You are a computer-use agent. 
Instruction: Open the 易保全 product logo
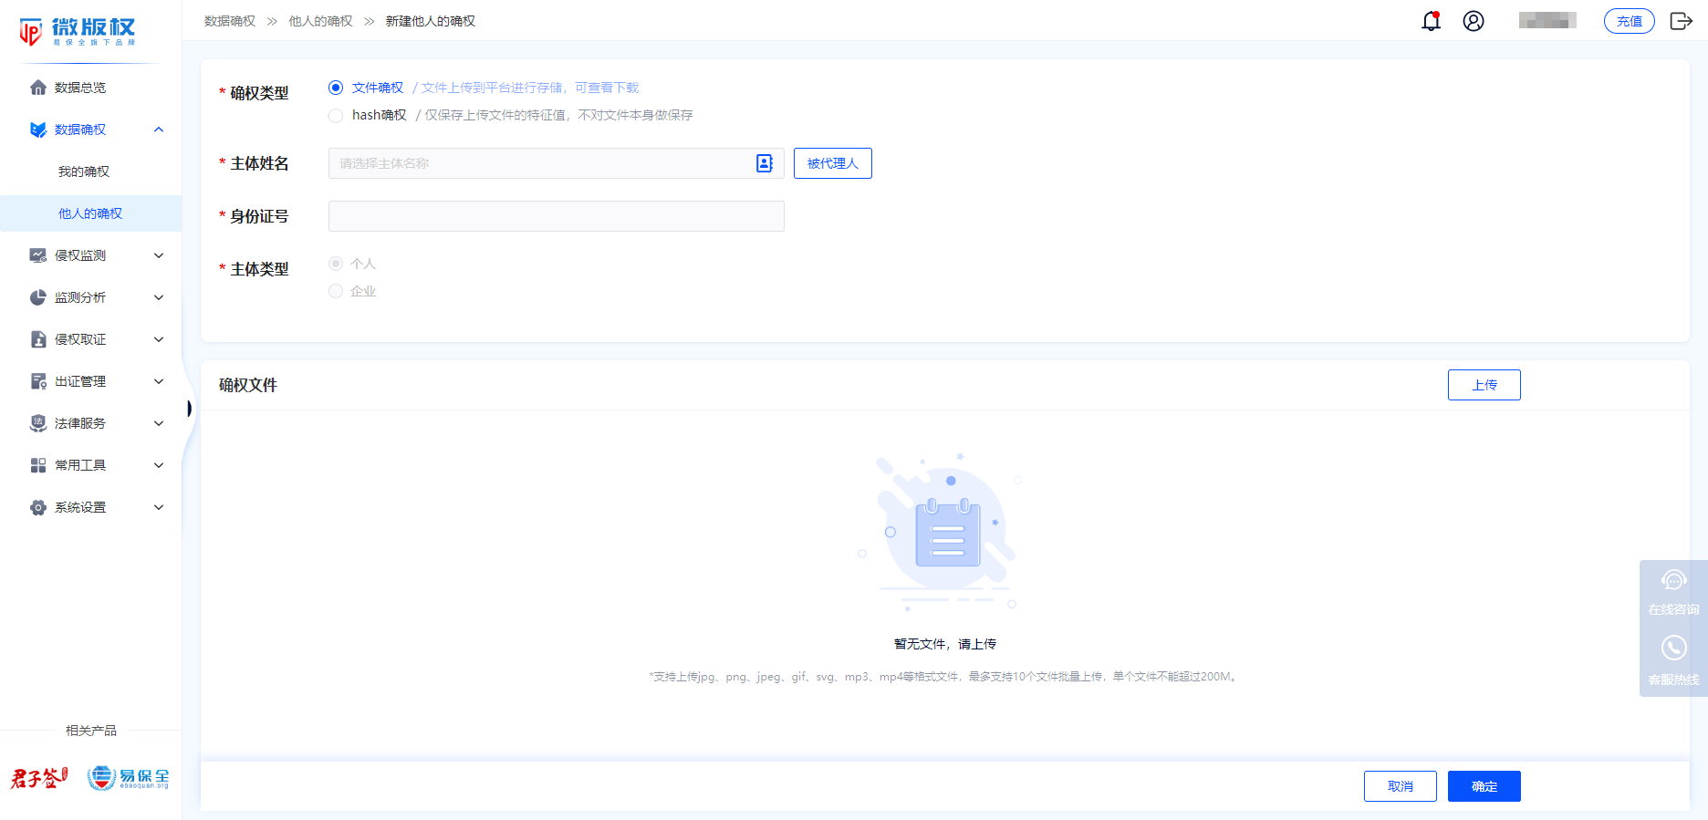pyautogui.click(x=128, y=778)
